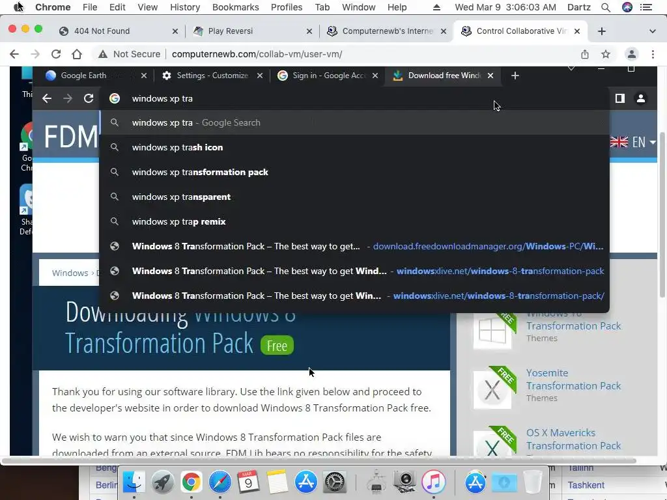
Task: Open outer Chrome profile avatar
Action: tap(632, 54)
